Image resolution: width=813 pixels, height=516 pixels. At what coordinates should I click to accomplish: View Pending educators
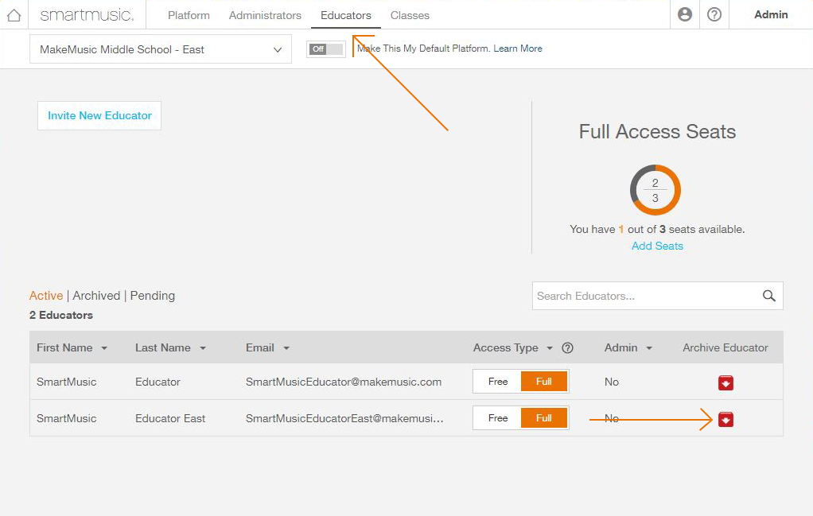coord(153,295)
